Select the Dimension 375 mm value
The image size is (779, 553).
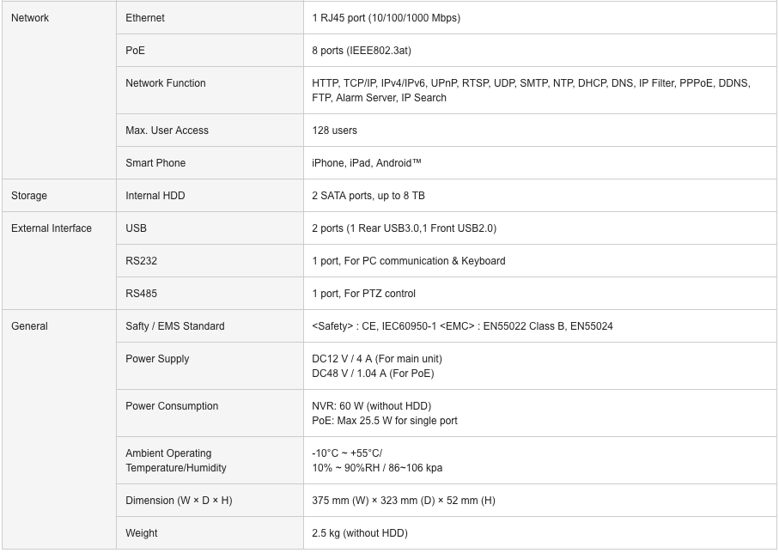404,501
